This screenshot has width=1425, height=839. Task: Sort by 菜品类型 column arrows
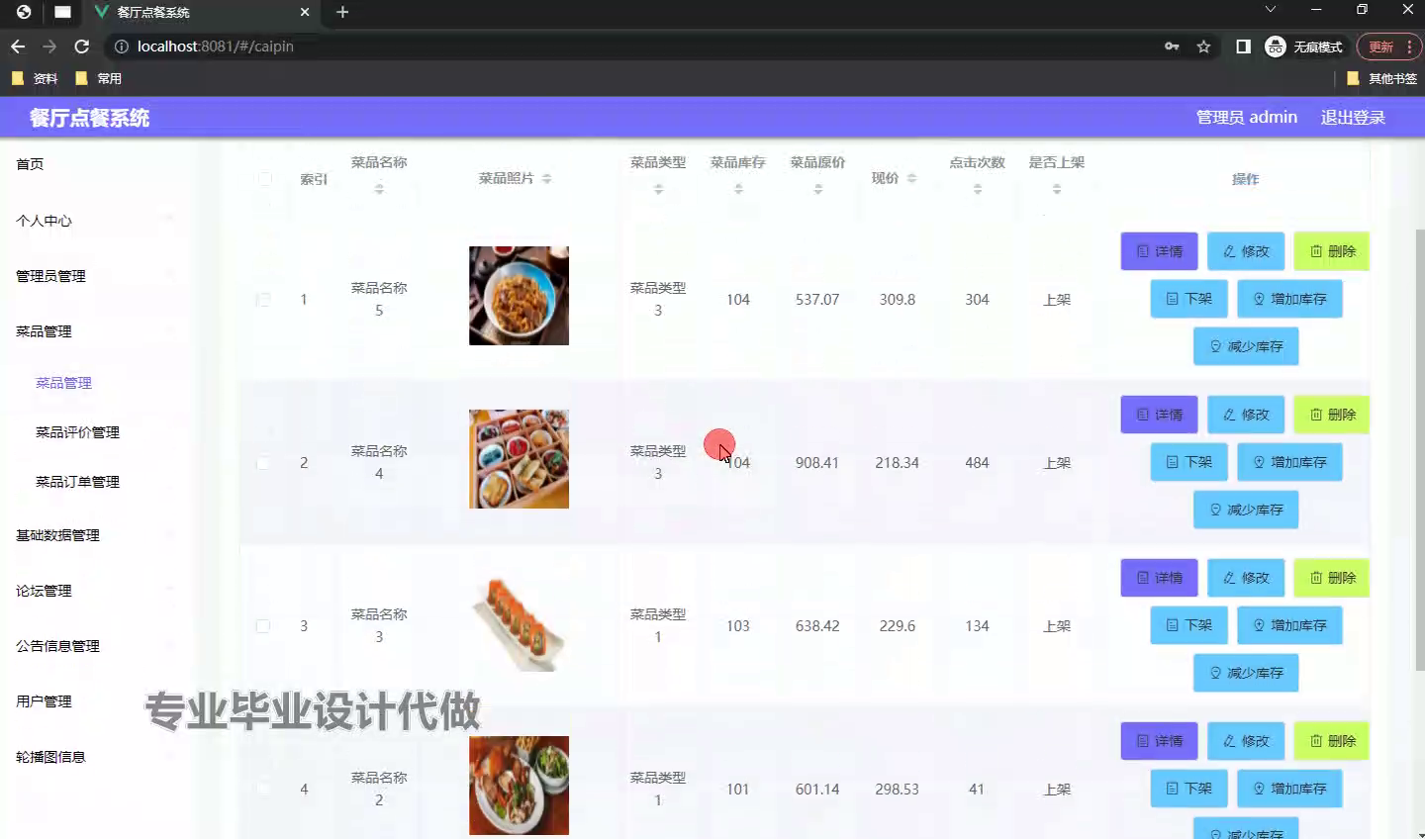(658, 189)
